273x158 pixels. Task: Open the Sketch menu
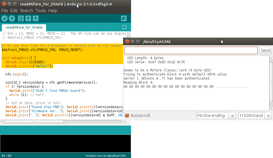click(26, 11)
